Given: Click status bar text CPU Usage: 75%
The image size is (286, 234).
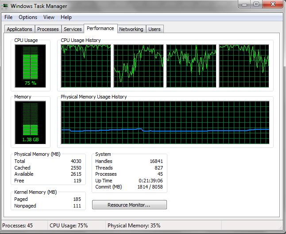Looking at the screenshot, I should [x=69, y=226].
